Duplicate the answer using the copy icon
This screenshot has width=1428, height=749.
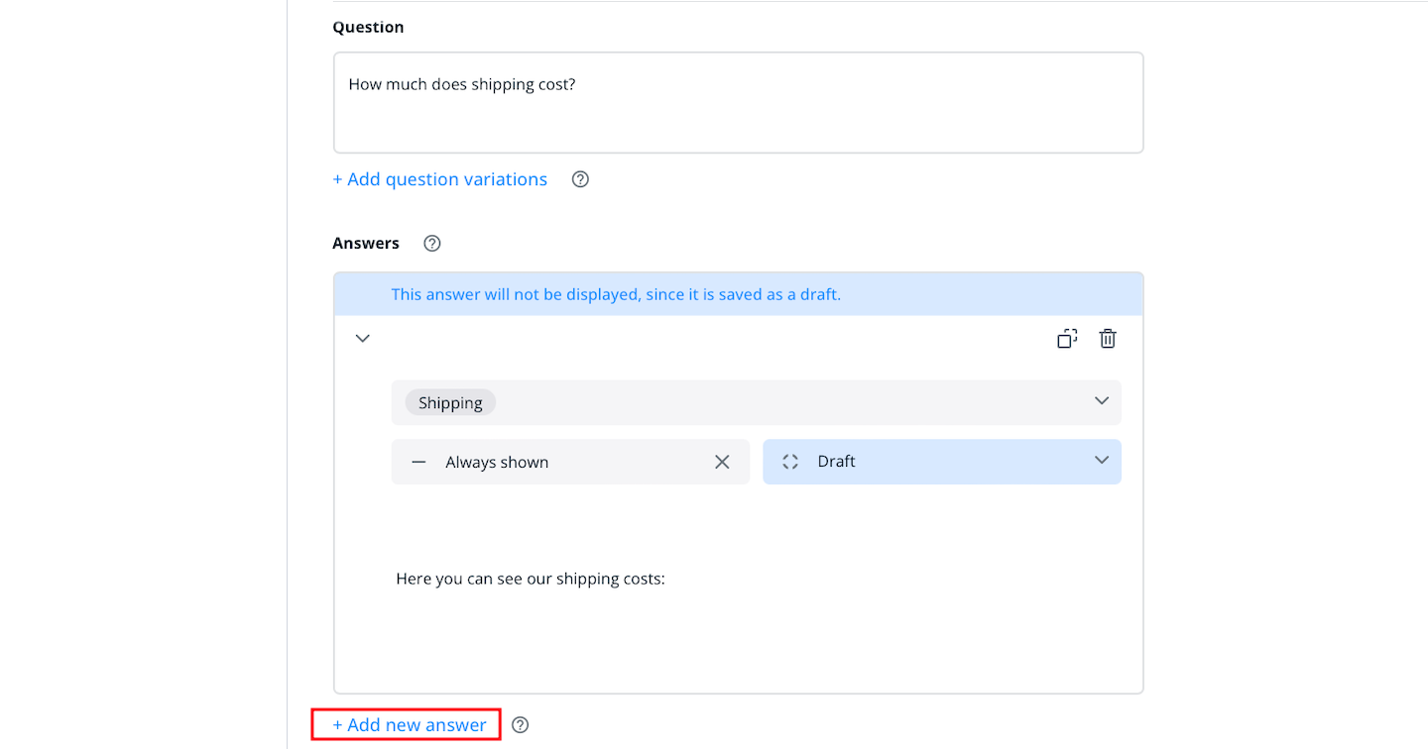pos(1067,339)
